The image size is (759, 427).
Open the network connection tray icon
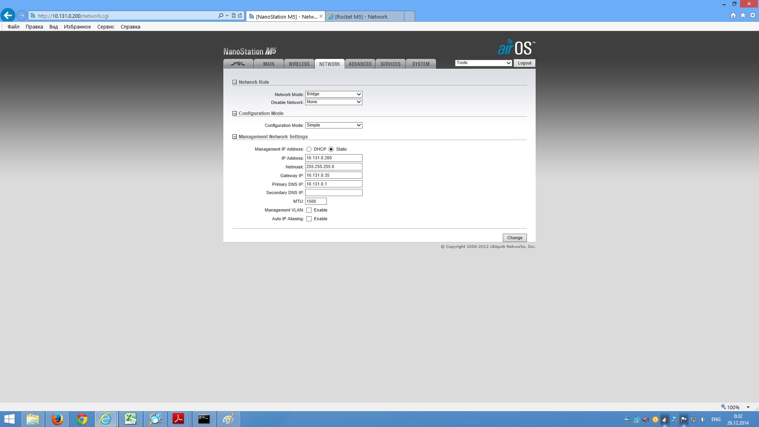point(693,419)
